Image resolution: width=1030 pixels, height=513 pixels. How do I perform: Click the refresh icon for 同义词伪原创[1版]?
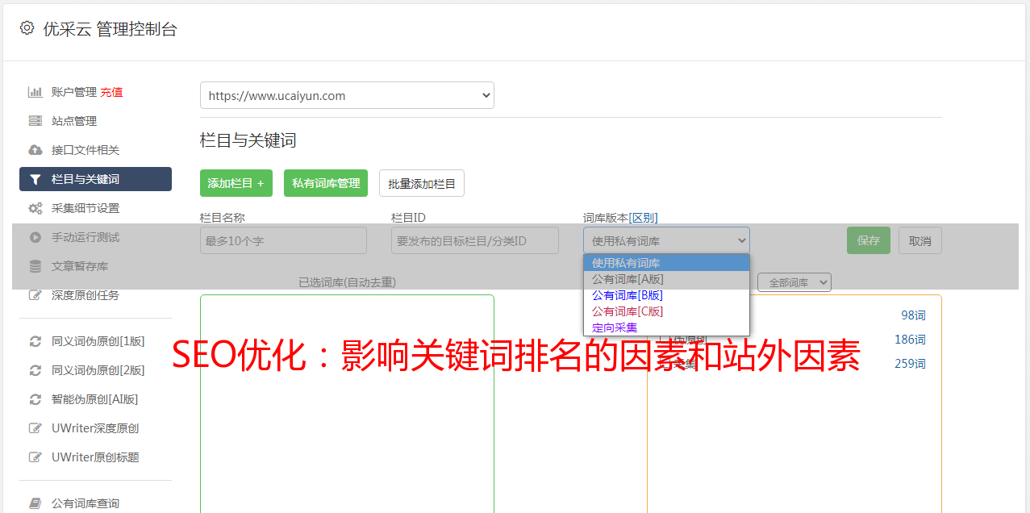coord(35,341)
